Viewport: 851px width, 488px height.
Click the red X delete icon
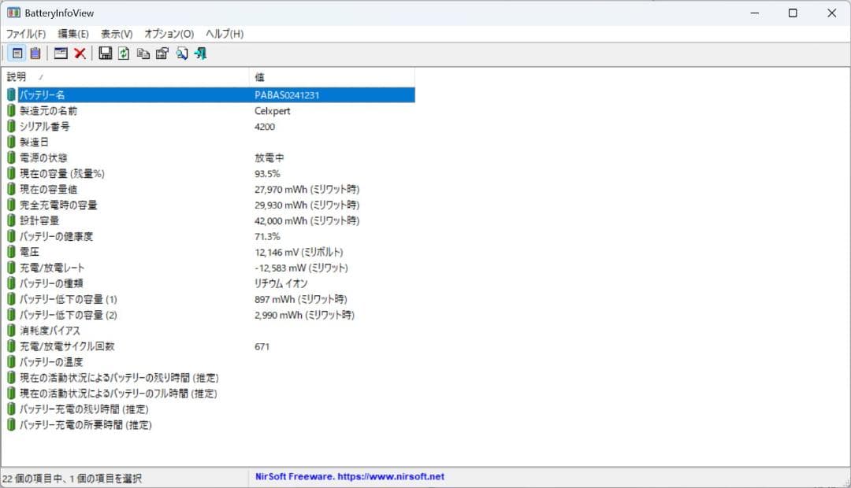coord(79,53)
